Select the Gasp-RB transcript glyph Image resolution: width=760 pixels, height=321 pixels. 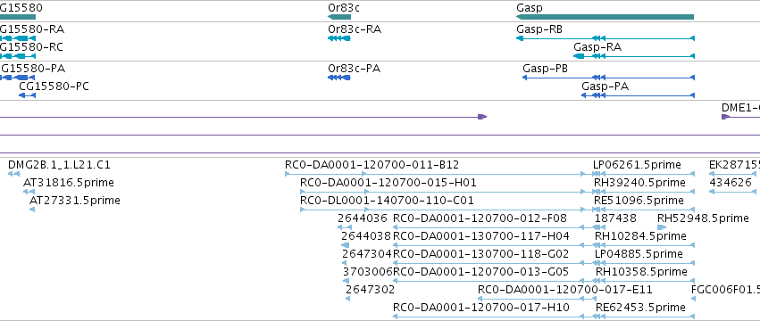[x=605, y=38]
